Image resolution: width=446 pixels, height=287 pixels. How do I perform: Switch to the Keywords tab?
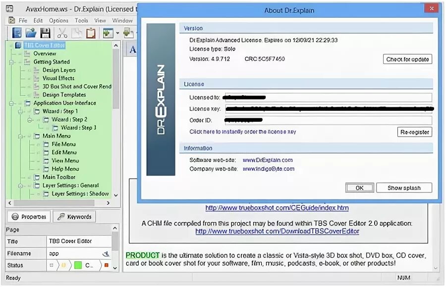click(x=74, y=217)
